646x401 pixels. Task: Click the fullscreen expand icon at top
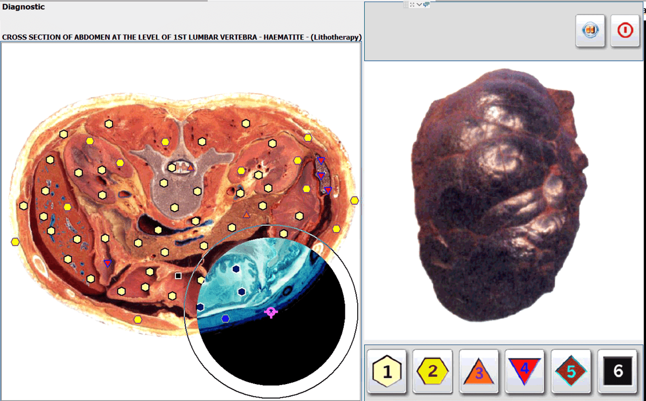(412, 4)
